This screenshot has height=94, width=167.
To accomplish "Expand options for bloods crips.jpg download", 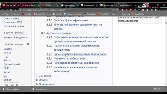I will coord(57,89).
